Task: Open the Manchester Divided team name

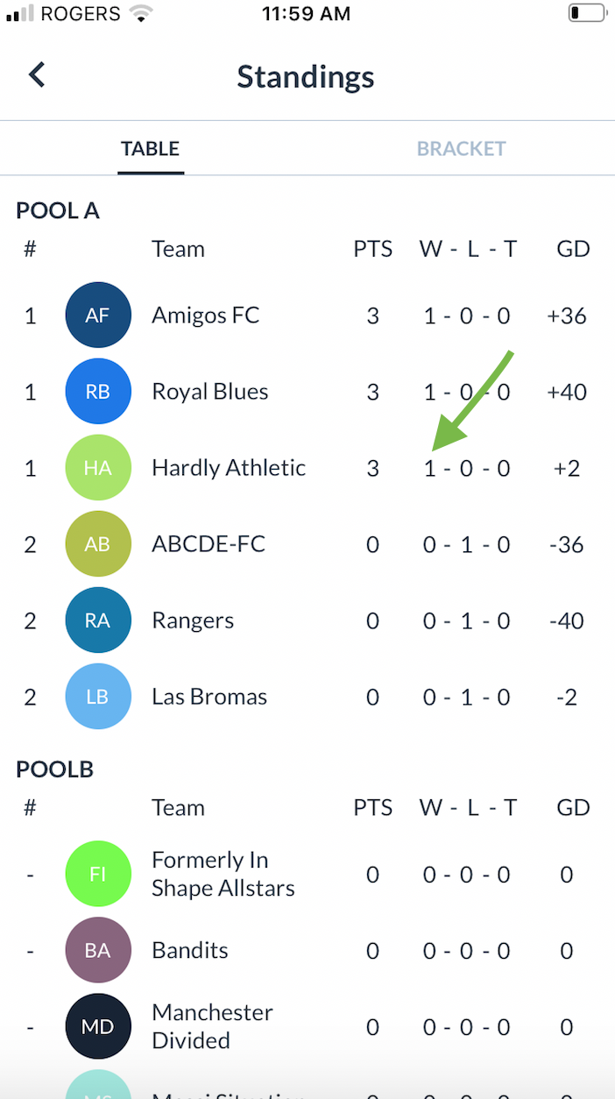Action: (x=213, y=1026)
